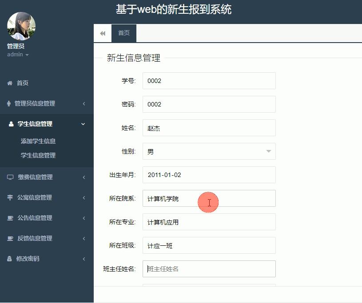Collapse the 学生信息管理 submenu
This screenshot has width=362, height=303.
click(x=83, y=124)
